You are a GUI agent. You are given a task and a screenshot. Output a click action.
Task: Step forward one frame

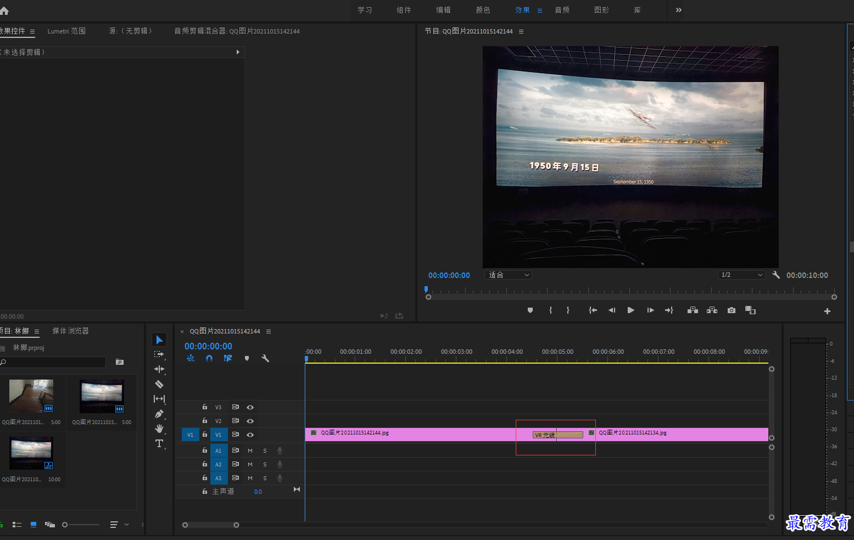tap(650, 310)
